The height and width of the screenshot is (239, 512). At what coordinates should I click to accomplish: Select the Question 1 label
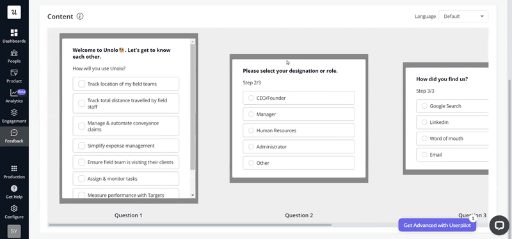pos(129,215)
